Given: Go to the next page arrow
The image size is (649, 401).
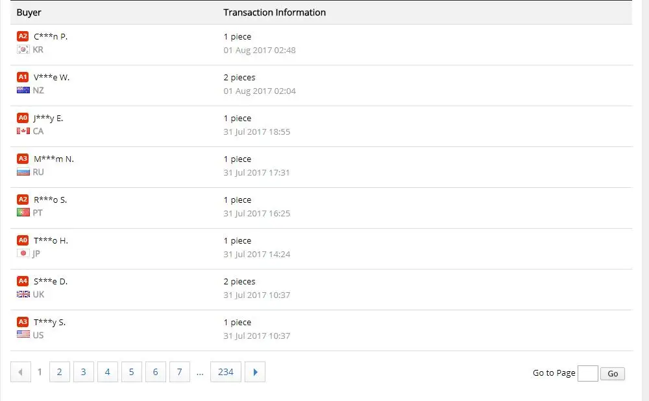Looking at the screenshot, I should [x=255, y=372].
